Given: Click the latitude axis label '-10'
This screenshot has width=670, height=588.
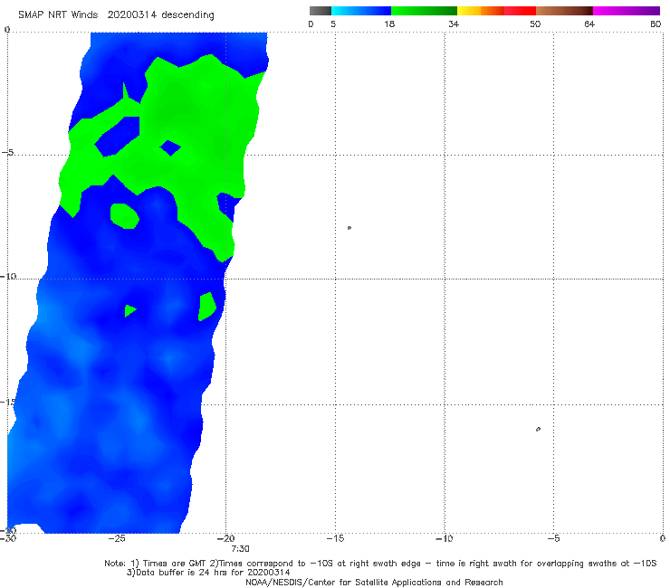Looking at the screenshot, I should [8, 276].
